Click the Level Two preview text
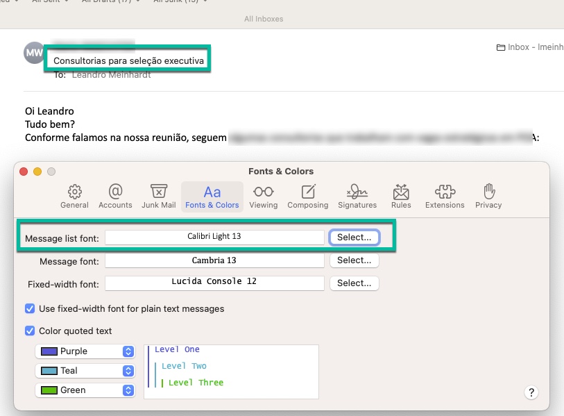This screenshot has width=564, height=416. click(x=184, y=366)
